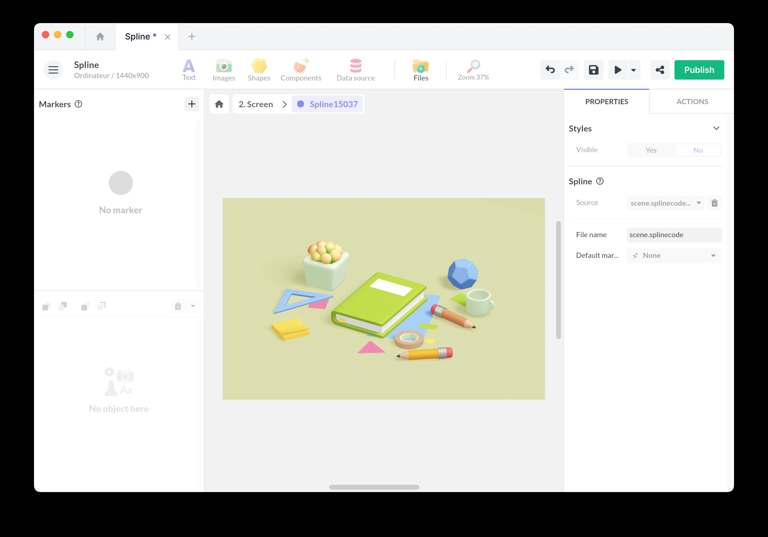Click the undo arrow

pyautogui.click(x=550, y=70)
